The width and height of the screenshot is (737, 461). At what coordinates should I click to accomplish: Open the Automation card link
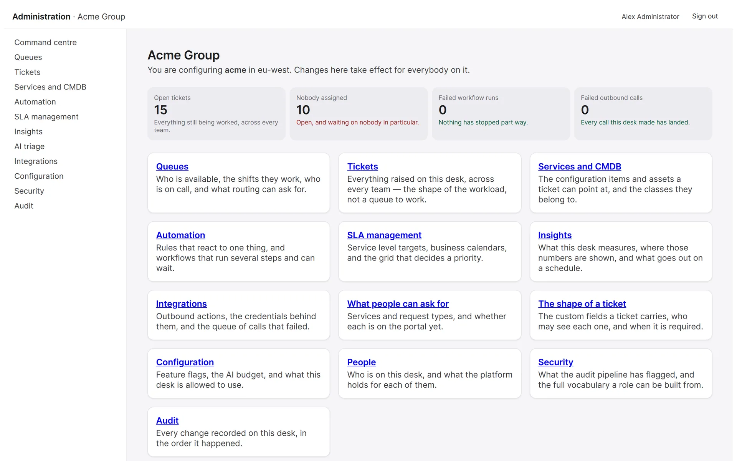pos(180,235)
